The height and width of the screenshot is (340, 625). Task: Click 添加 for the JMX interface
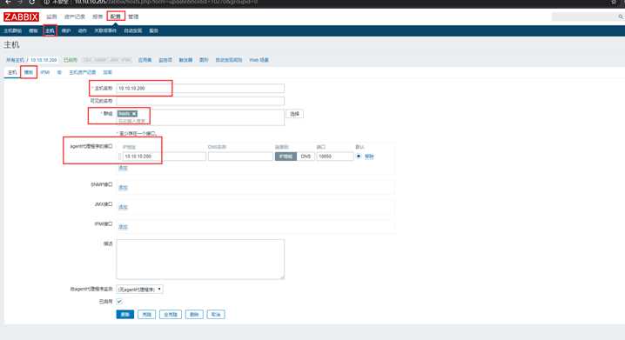click(x=123, y=207)
